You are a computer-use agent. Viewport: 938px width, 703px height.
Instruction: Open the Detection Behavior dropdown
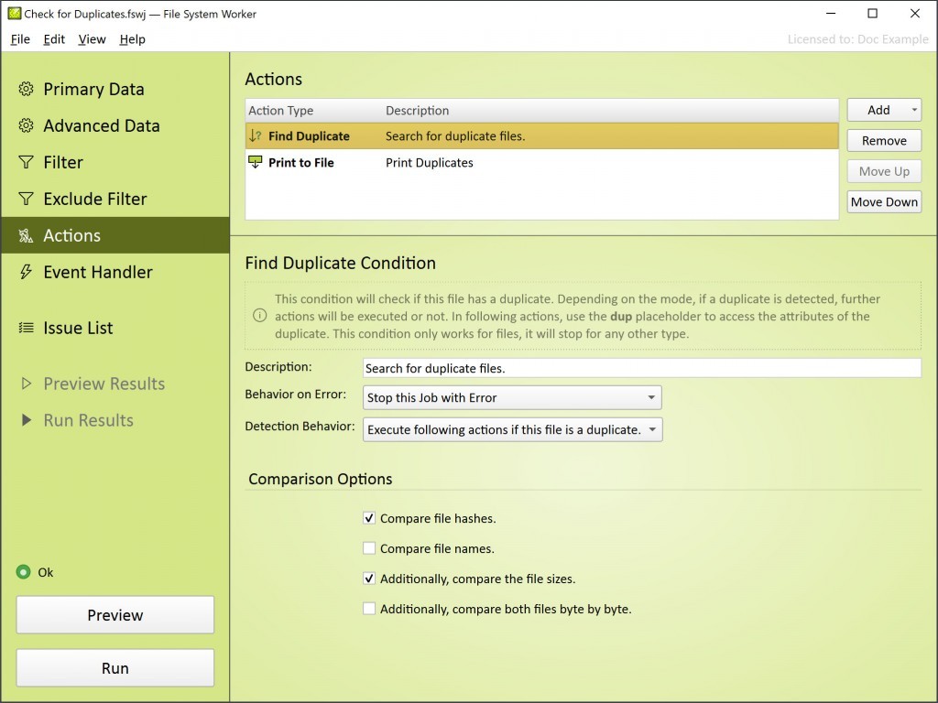click(512, 429)
